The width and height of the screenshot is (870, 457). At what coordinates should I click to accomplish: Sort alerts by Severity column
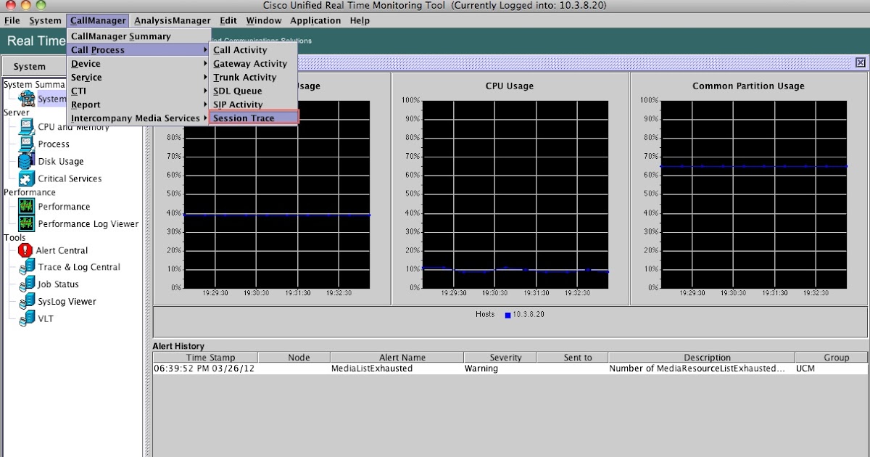(500, 358)
